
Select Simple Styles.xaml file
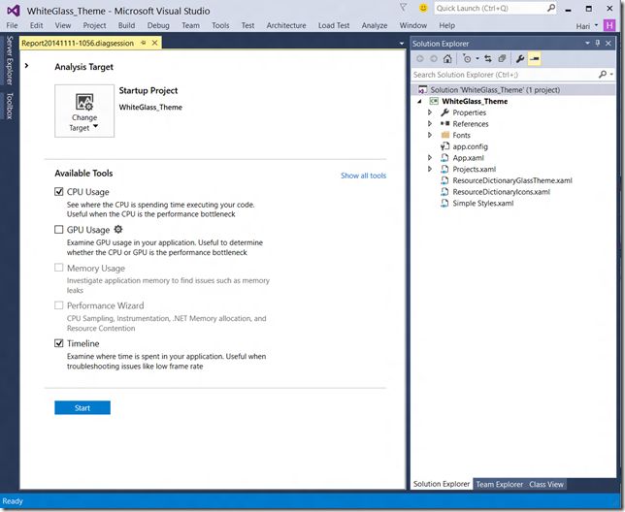(483, 203)
